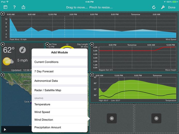This screenshot has width=179, height=134.
Task: Remove the Wind Speed graph module
Action: [3, 14]
